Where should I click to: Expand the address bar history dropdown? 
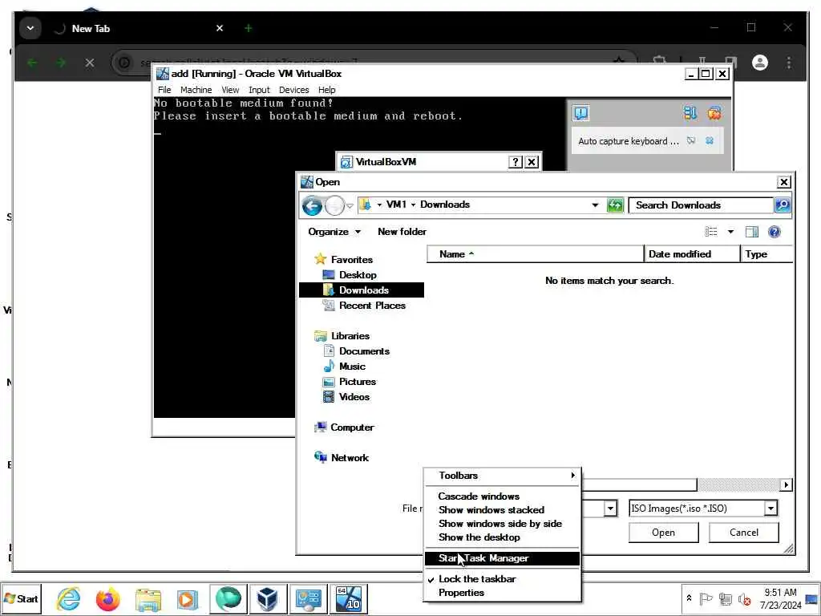tap(595, 205)
